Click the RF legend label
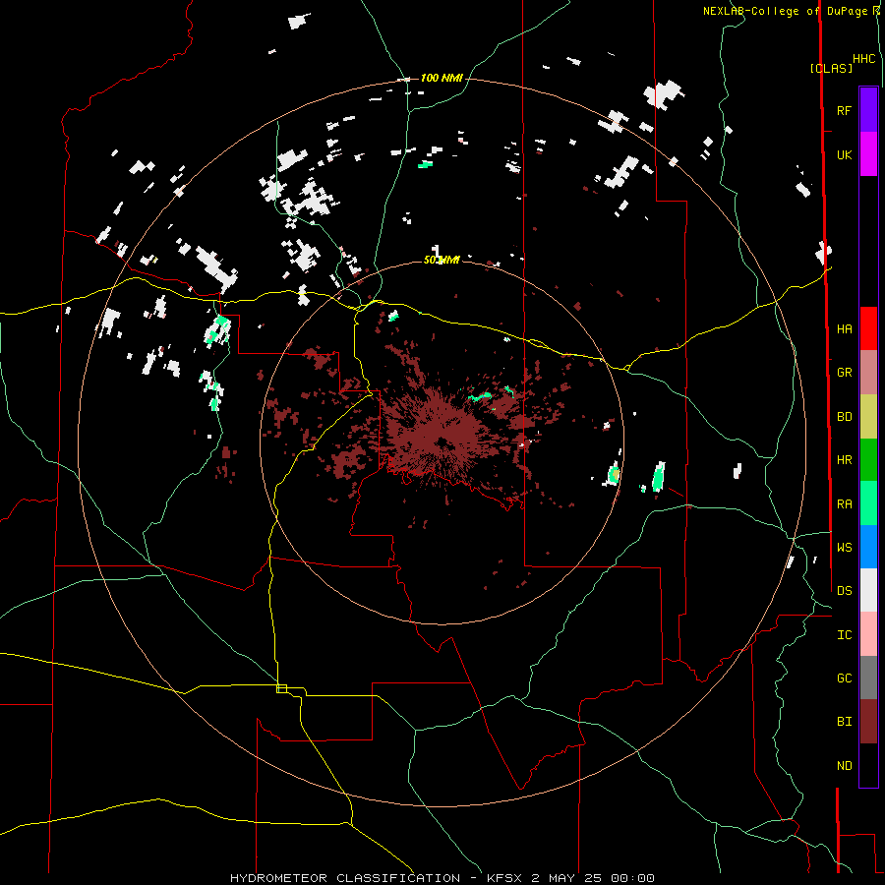 coord(844,110)
